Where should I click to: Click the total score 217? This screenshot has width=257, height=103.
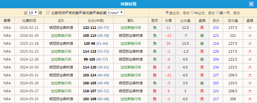[x=216, y=99]
